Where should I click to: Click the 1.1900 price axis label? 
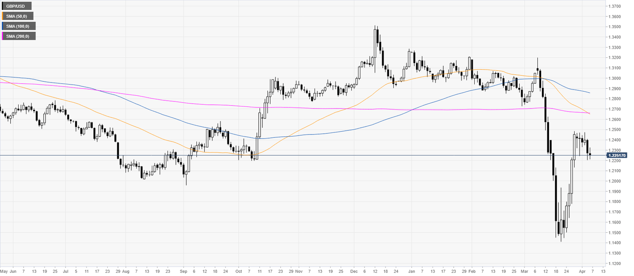(614, 191)
